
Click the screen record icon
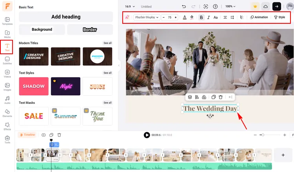[206, 7]
